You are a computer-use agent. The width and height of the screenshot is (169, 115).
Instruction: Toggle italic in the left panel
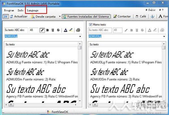(x=42, y=30)
